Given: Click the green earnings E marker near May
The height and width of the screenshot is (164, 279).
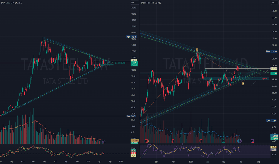Looking at the screenshot, I should [223, 141].
